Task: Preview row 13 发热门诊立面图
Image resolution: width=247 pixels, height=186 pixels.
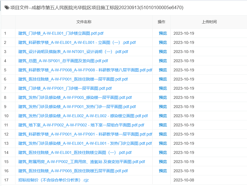Action: [x=163, y=143]
